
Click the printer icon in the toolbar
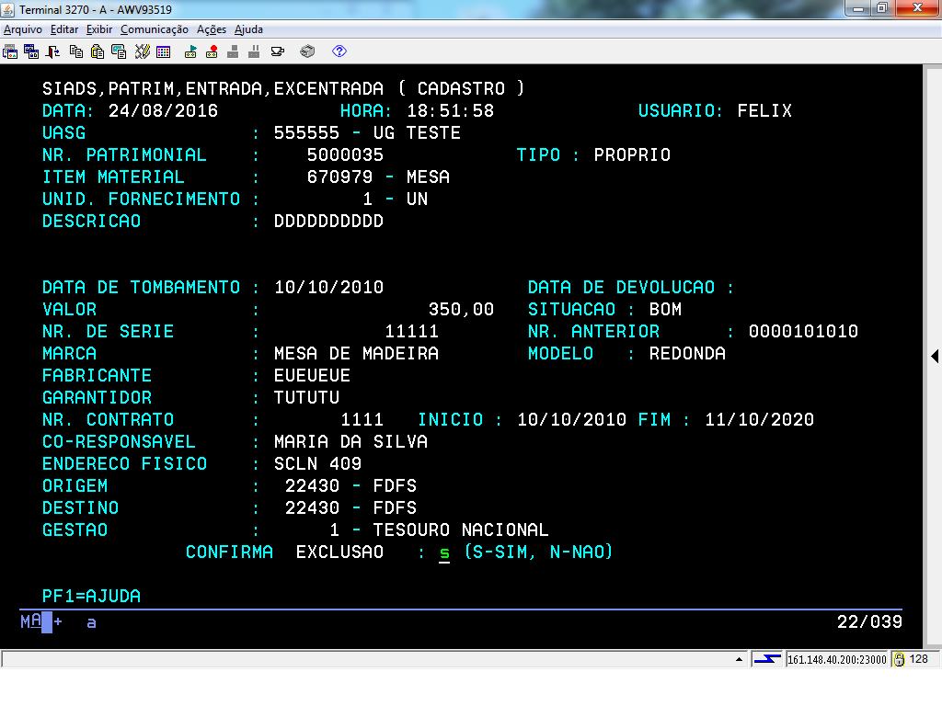(307, 51)
